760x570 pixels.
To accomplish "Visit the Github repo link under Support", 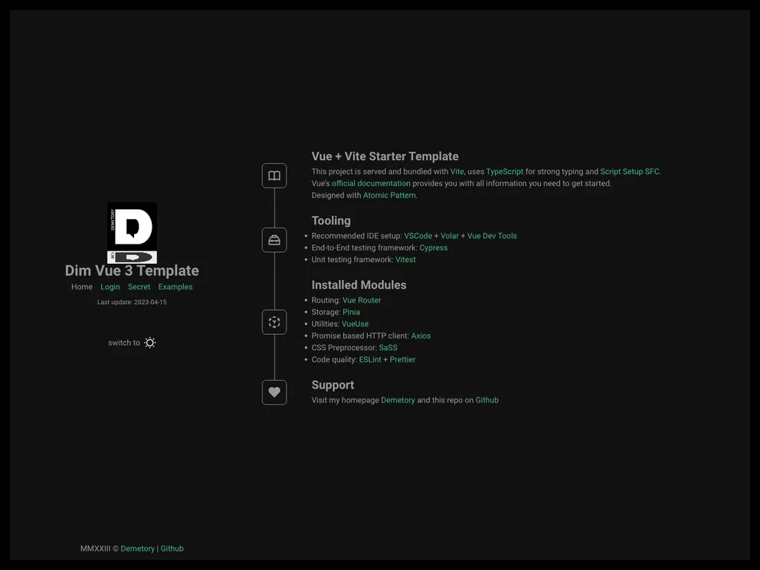I will (x=488, y=400).
